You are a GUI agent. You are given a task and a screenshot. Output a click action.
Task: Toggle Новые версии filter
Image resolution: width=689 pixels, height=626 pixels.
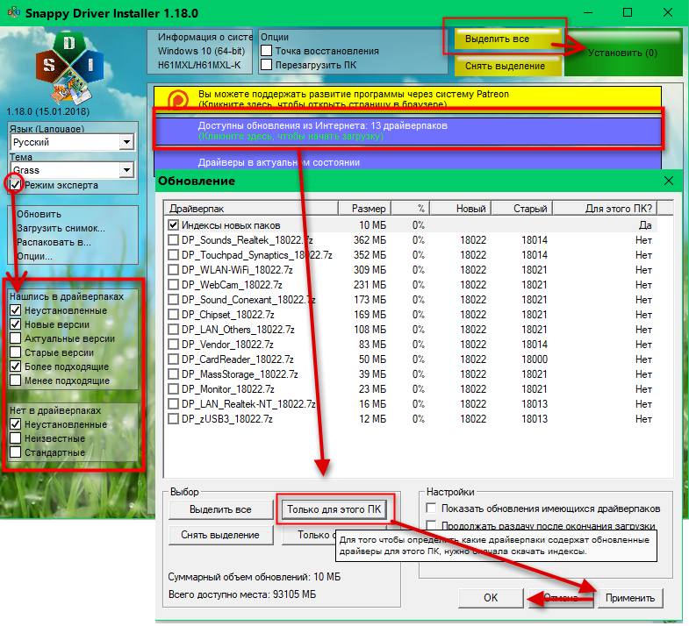coord(16,324)
